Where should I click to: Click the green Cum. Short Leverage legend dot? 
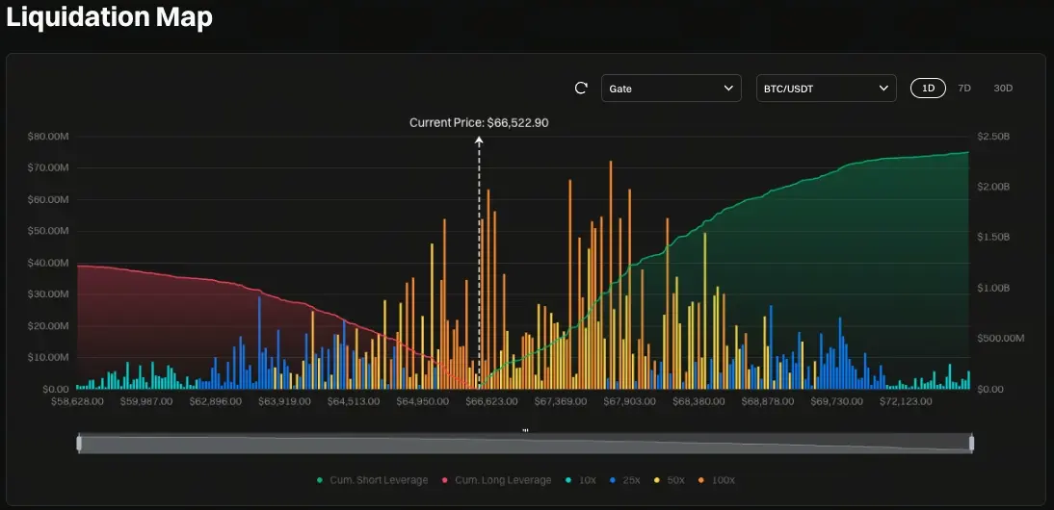320,480
